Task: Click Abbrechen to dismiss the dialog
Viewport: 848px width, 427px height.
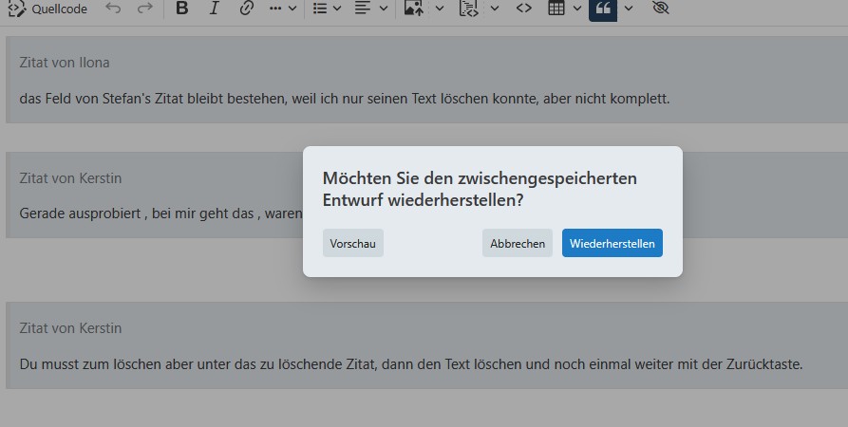Action: click(x=518, y=244)
